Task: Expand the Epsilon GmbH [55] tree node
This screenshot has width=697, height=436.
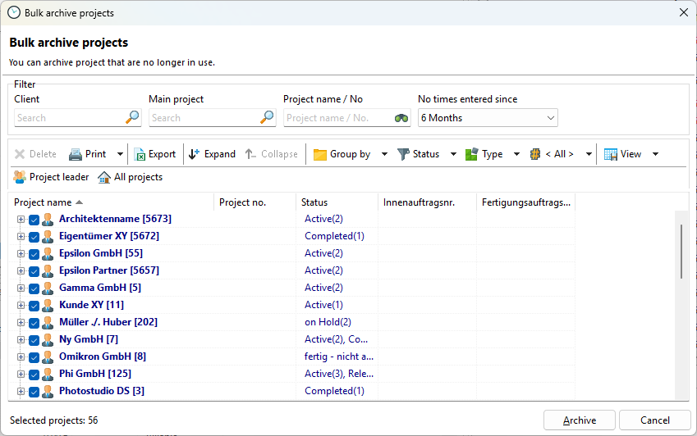Action: tap(21, 254)
